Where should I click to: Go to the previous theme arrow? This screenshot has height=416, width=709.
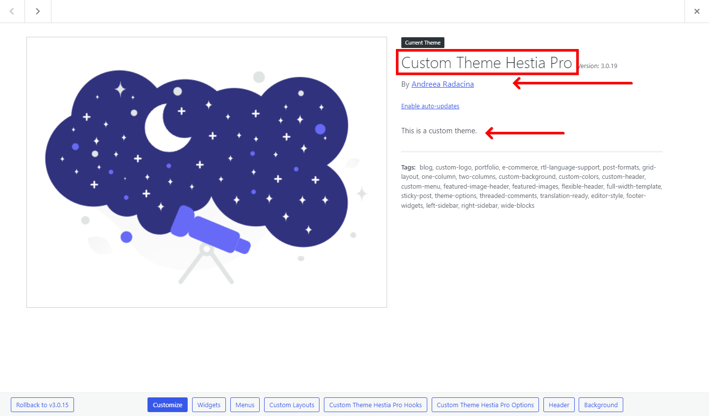point(12,11)
